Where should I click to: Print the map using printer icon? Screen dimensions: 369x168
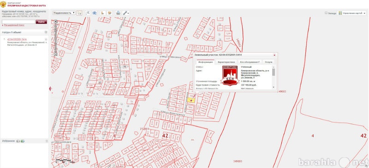(118, 13)
